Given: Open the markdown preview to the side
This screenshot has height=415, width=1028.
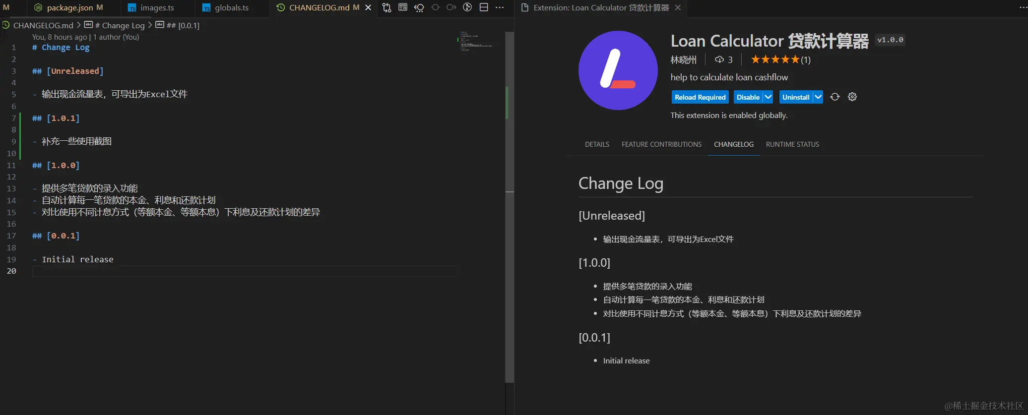Looking at the screenshot, I should (403, 7).
